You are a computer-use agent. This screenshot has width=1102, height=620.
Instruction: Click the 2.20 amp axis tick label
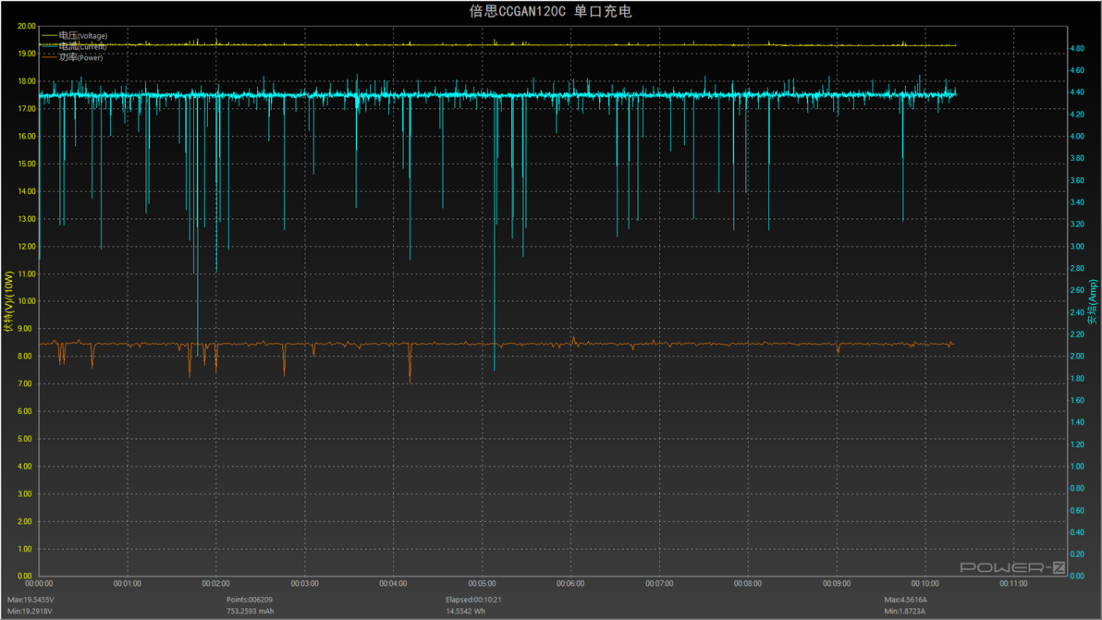[1077, 334]
